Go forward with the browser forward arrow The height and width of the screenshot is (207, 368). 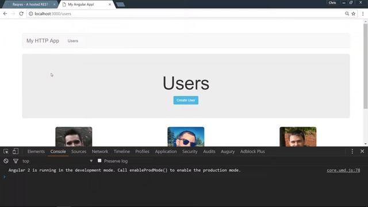click(x=13, y=14)
